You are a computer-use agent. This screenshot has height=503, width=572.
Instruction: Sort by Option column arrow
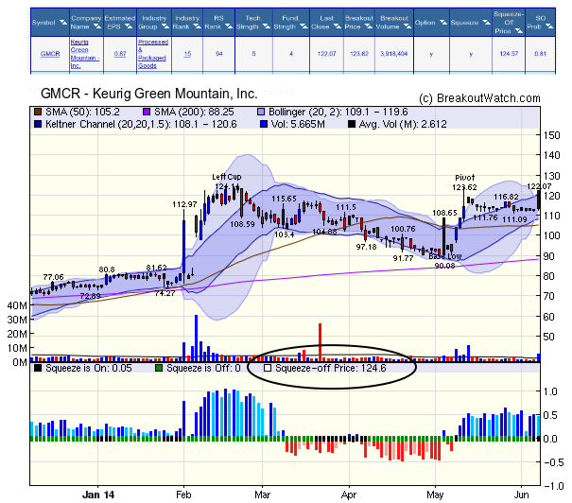(x=443, y=23)
